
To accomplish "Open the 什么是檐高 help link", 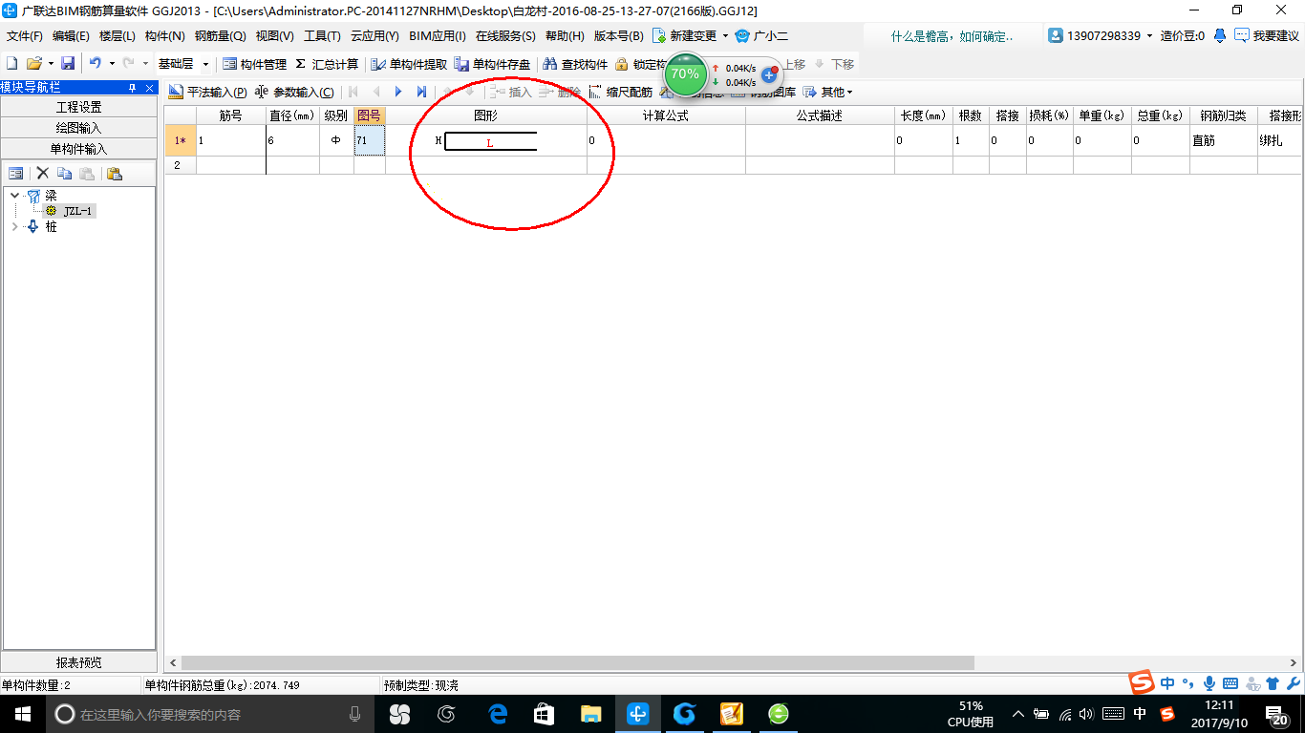I will pyautogui.click(x=952, y=35).
